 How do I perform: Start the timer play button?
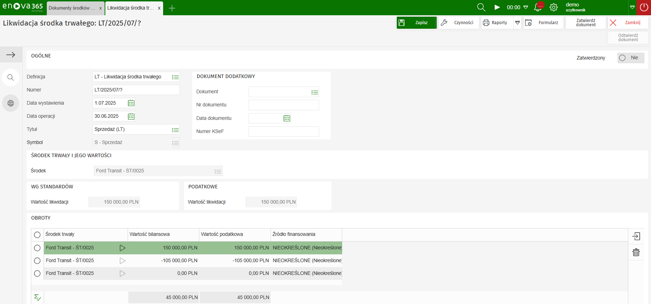pos(497,7)
